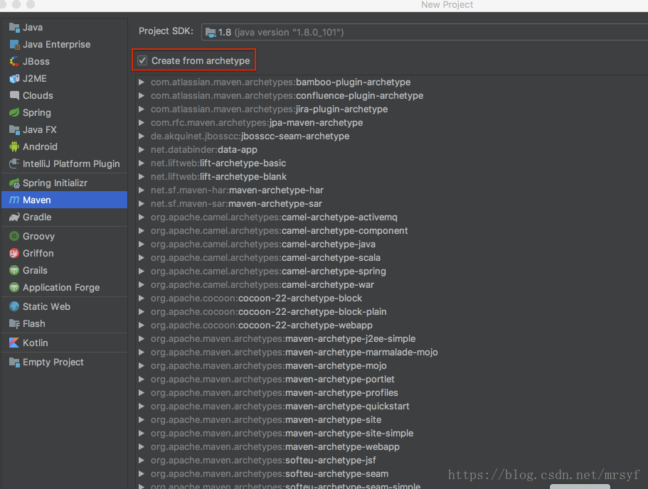Select maven-archetype-marmalade-mojo row
The image size is (648, 489).
[x=391, y=353]
